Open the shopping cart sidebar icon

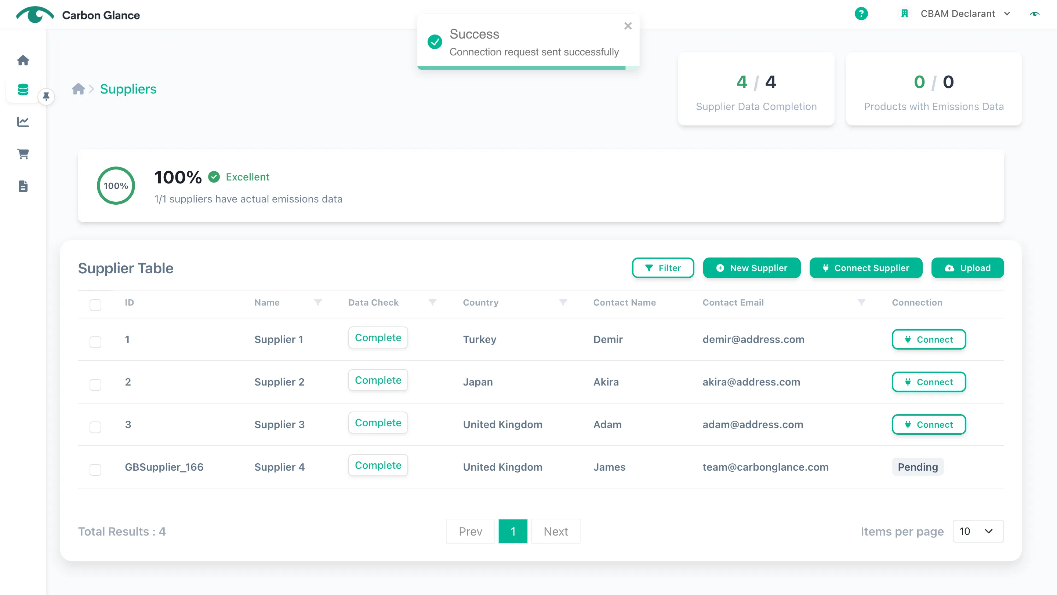coord(23,154)
